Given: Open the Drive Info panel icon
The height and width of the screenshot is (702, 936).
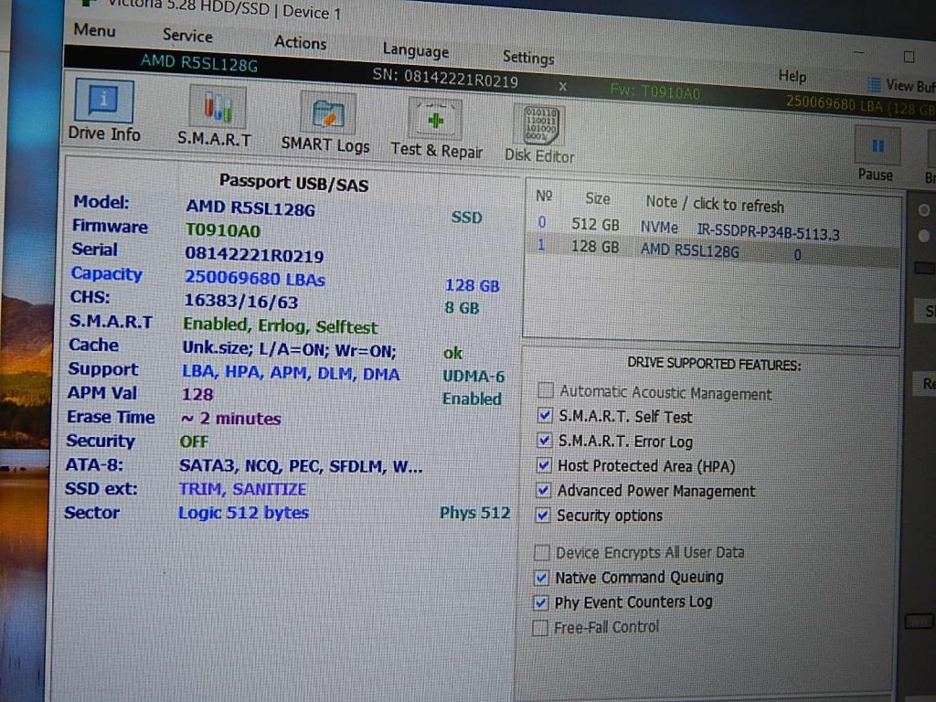Looking at the screenshot, I should pos(104,102).
